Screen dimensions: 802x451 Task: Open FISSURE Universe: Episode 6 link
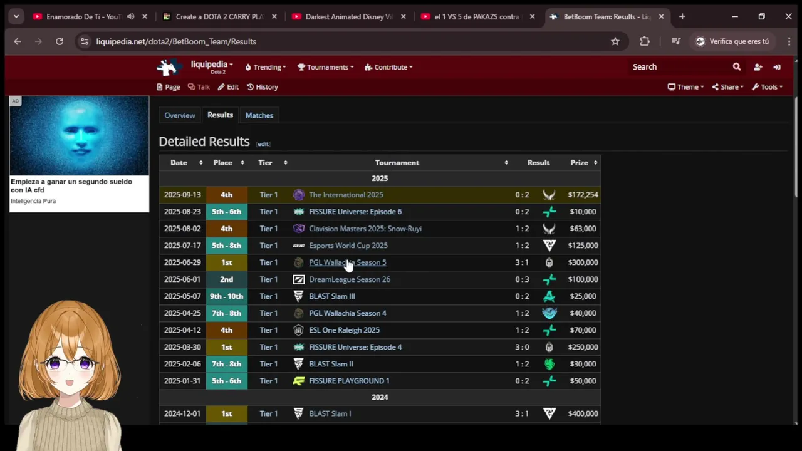click(355, 212)
